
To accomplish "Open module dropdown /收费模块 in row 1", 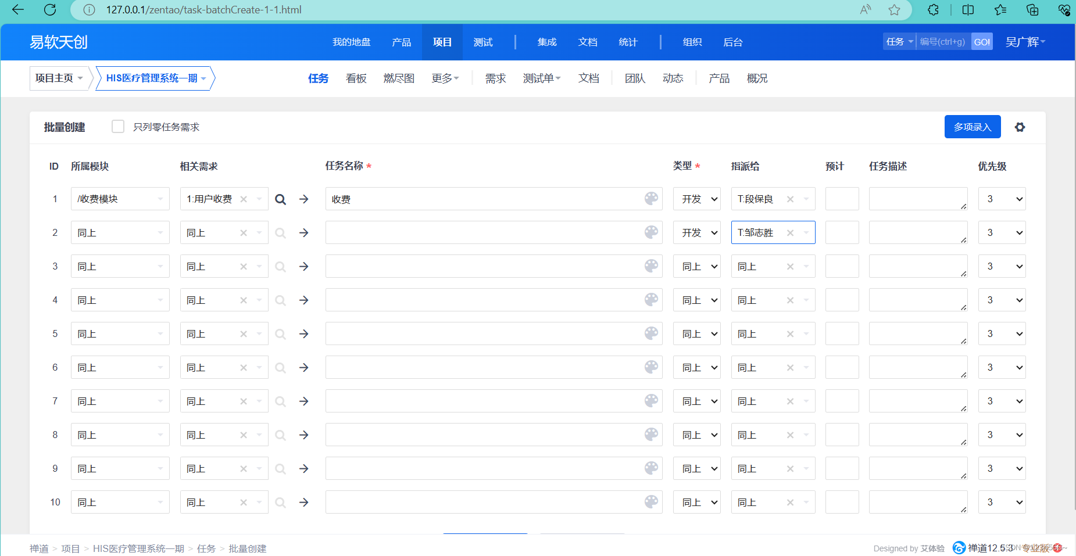I will 120,199.
